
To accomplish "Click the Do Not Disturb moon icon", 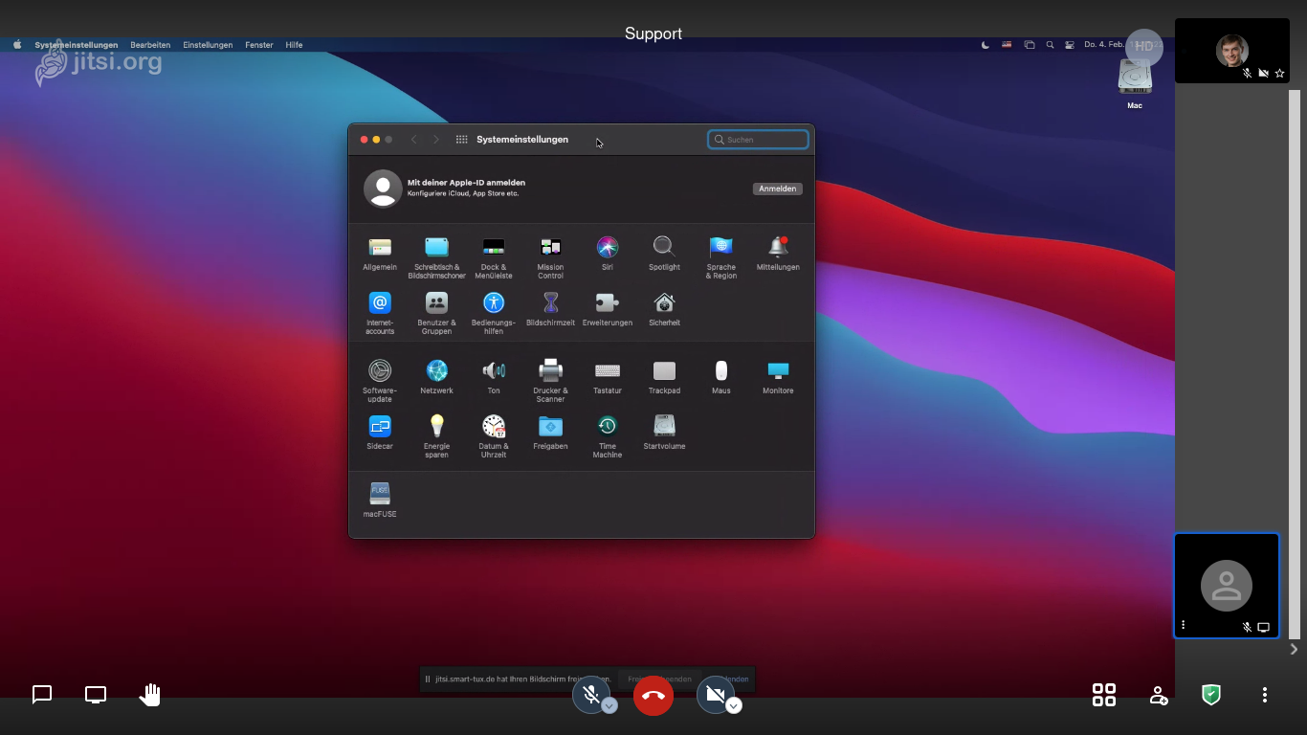I will [x=986, y=45].
